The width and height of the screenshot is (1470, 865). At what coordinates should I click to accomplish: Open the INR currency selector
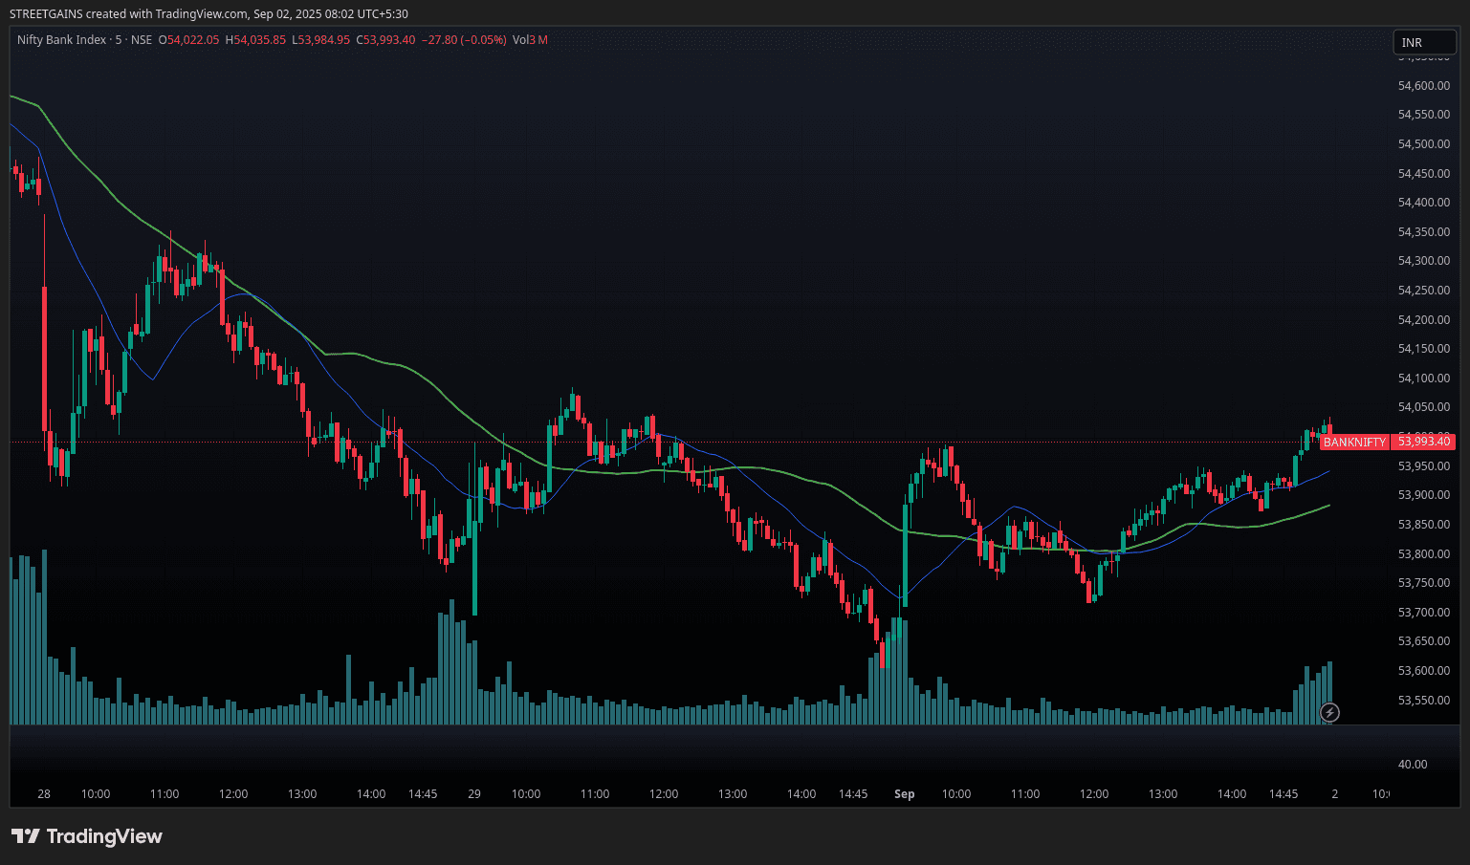[x=1423, y=42]
